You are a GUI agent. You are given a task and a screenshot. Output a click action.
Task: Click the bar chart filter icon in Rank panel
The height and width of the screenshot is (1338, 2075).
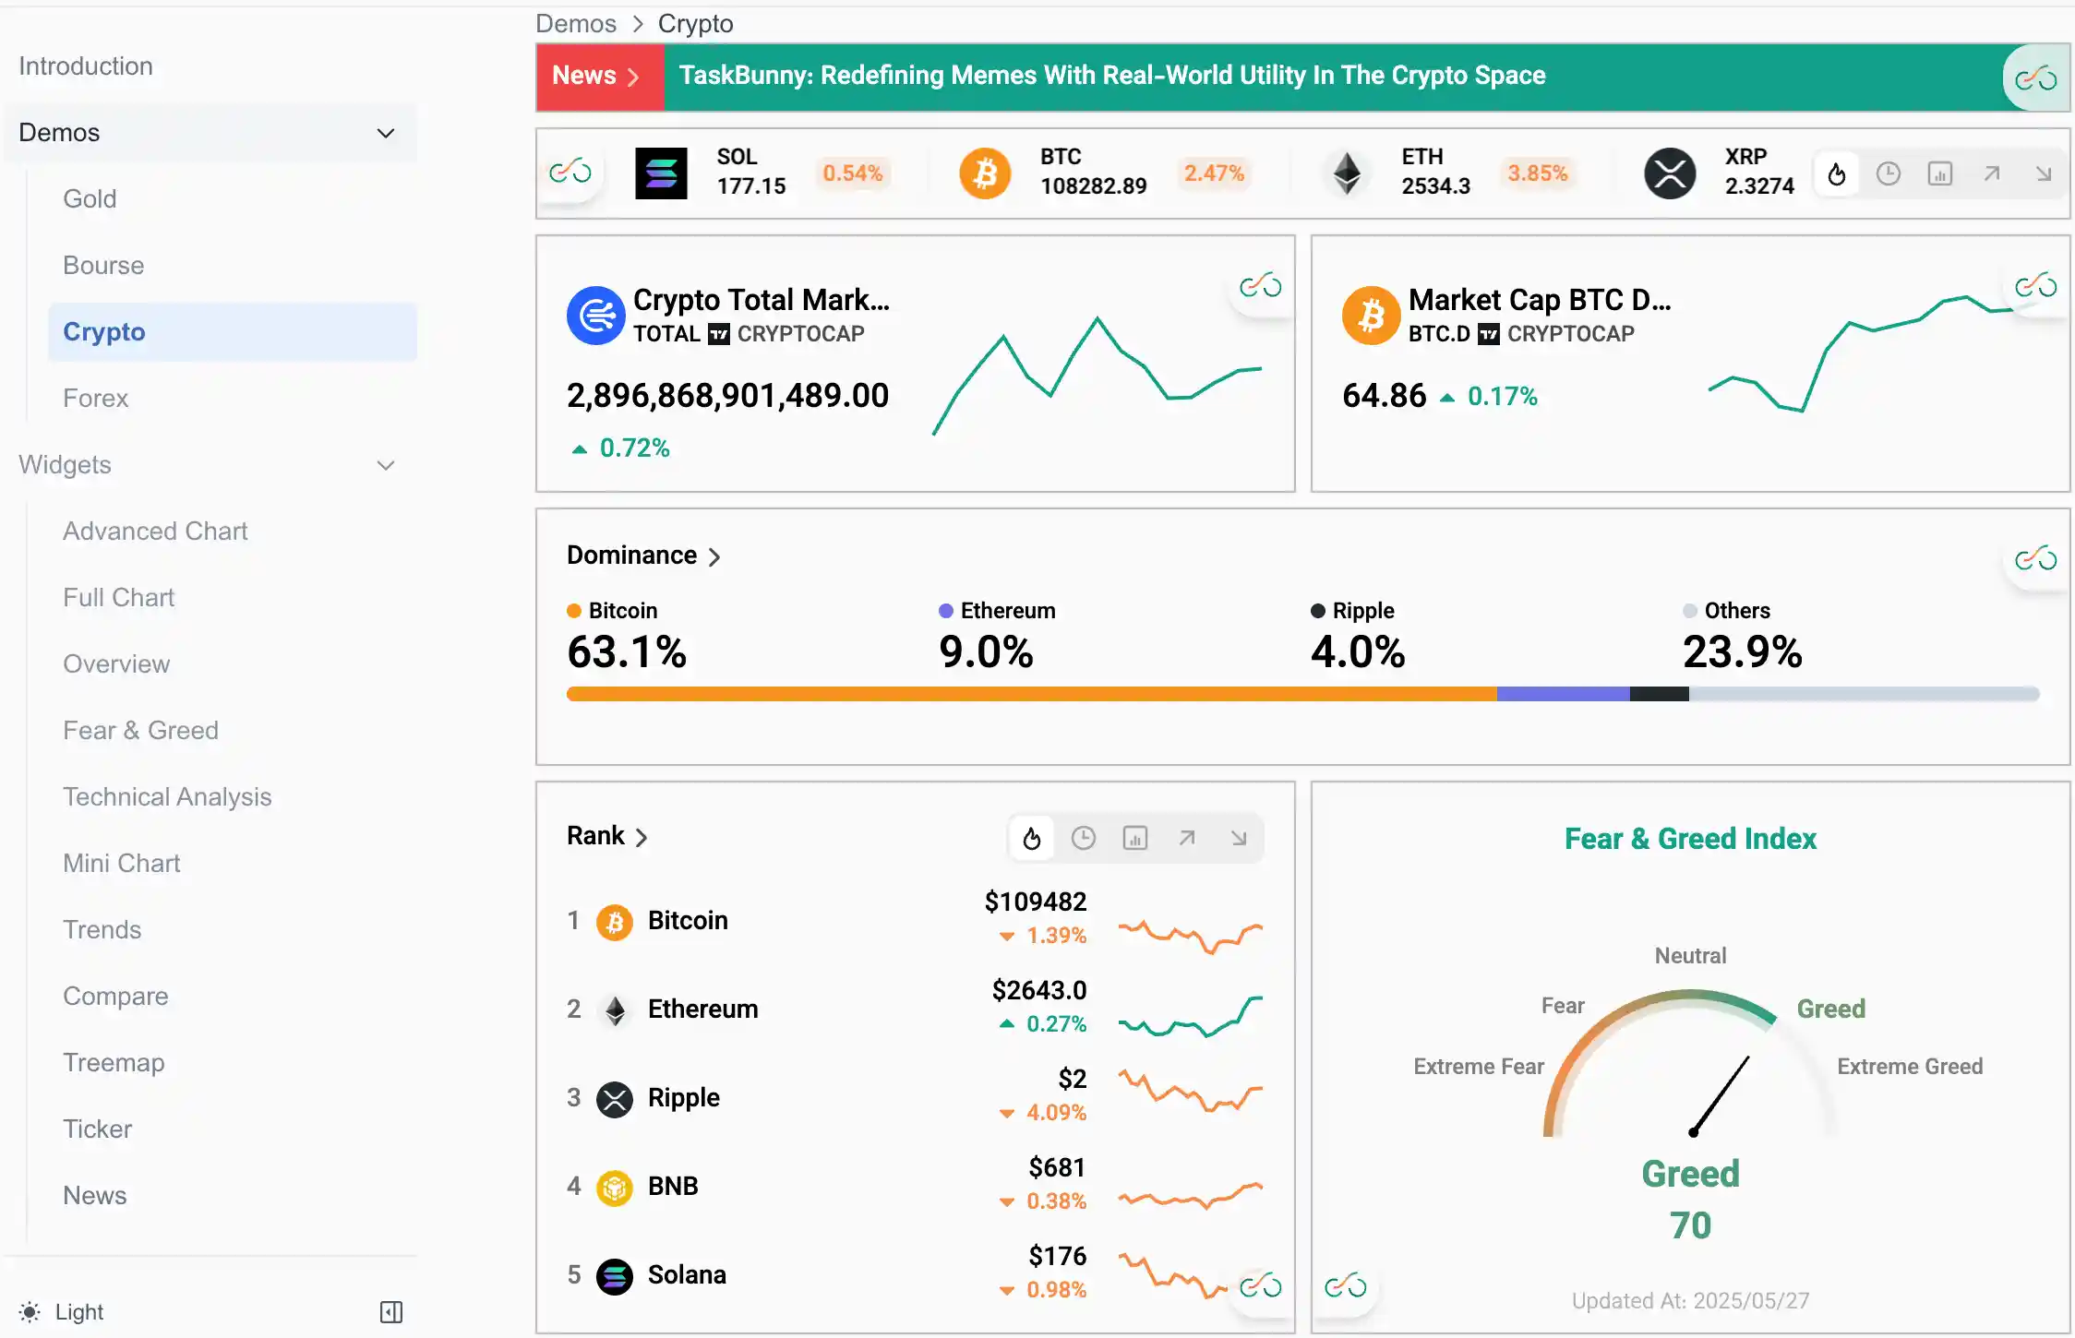(x=1135, y=838)
